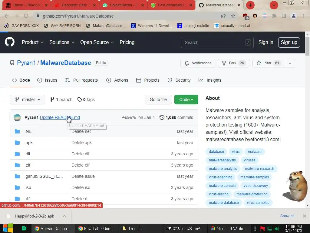Click the red shield extension with 19 badge

(x=246, y=16)
